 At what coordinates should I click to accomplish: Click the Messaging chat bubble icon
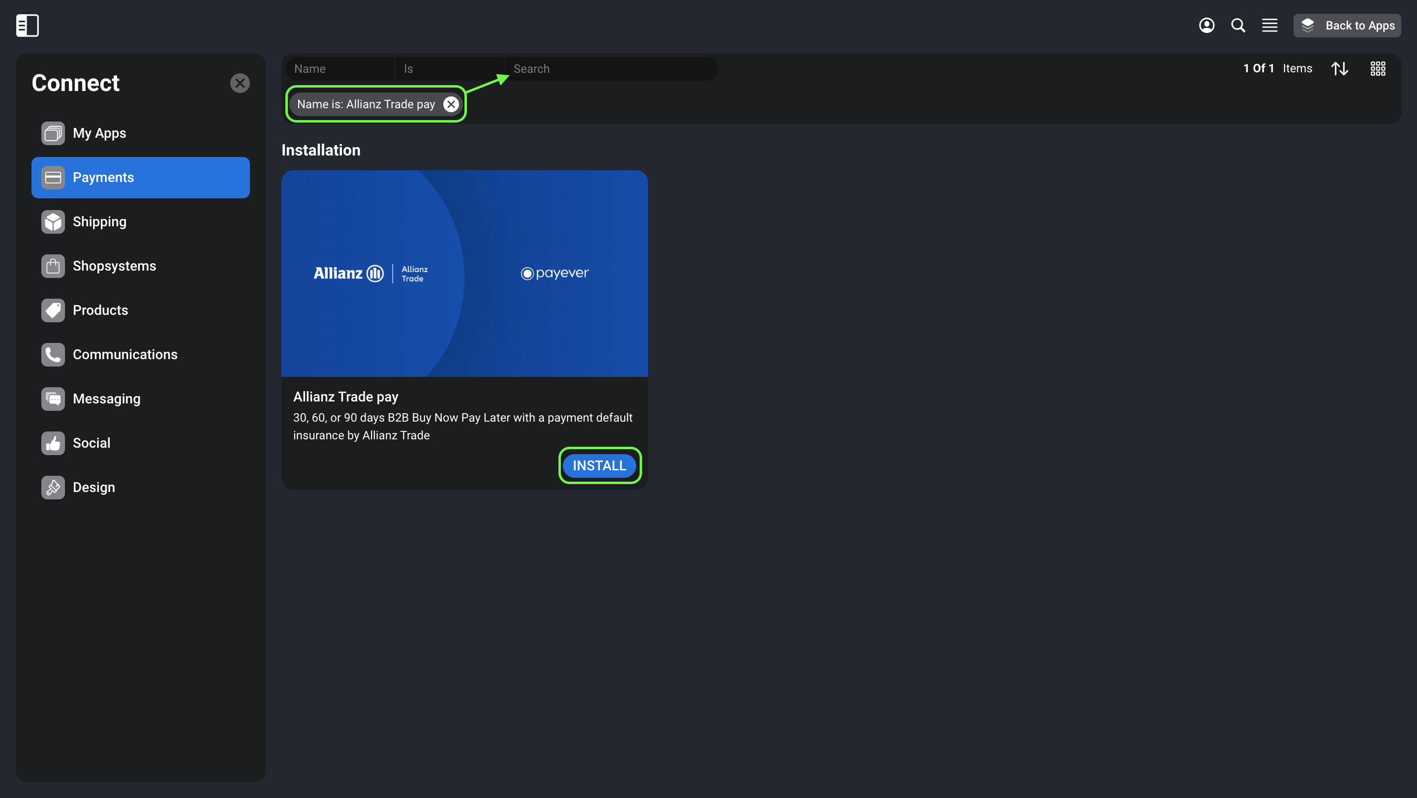53,399
